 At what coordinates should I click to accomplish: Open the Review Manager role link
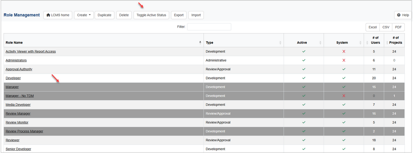(x=18, y=114)
